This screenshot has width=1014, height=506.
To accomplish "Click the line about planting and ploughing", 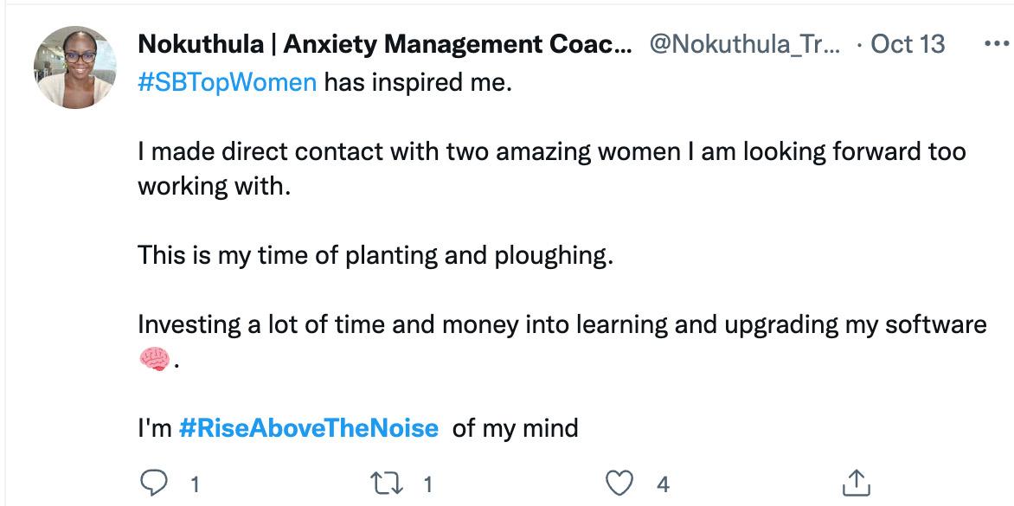I will click(x=375, y=256).
